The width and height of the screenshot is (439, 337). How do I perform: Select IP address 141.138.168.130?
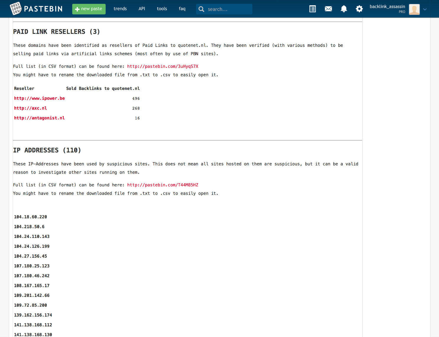[33, 334]
